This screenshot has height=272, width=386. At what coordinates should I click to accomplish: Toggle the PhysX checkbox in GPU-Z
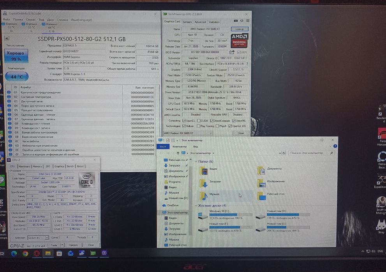click(x=217, y=126)
